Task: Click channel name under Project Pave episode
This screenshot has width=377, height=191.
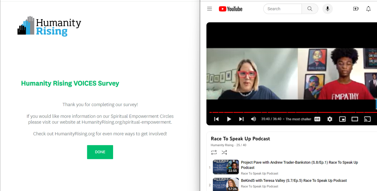Action: pyautogui.click(x=259, y=173)
